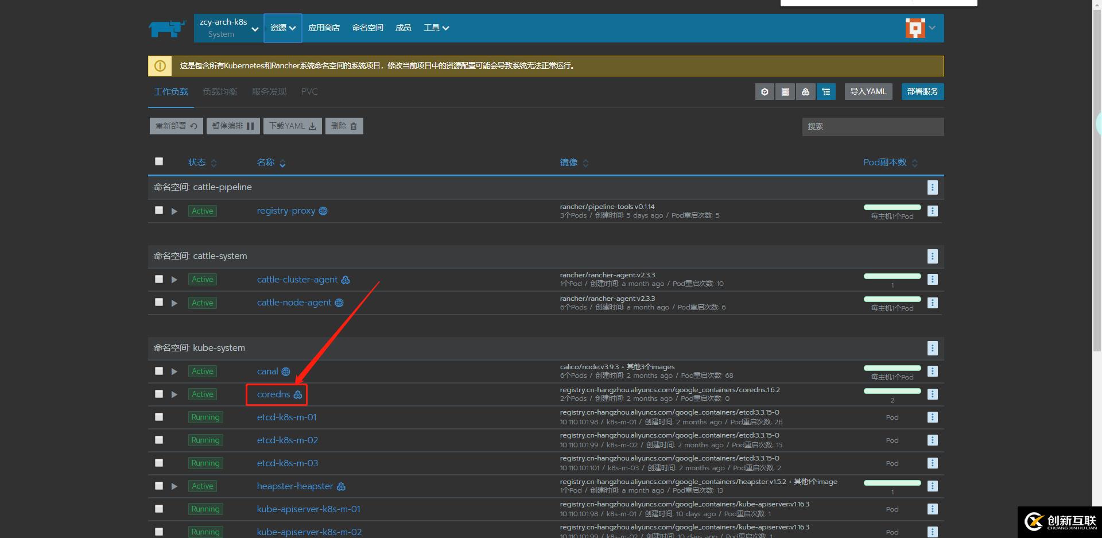The width and height of the screenshot is (1102, 538).
Task: Open the heapster-heapster row action menu
Action: [933, 486]
